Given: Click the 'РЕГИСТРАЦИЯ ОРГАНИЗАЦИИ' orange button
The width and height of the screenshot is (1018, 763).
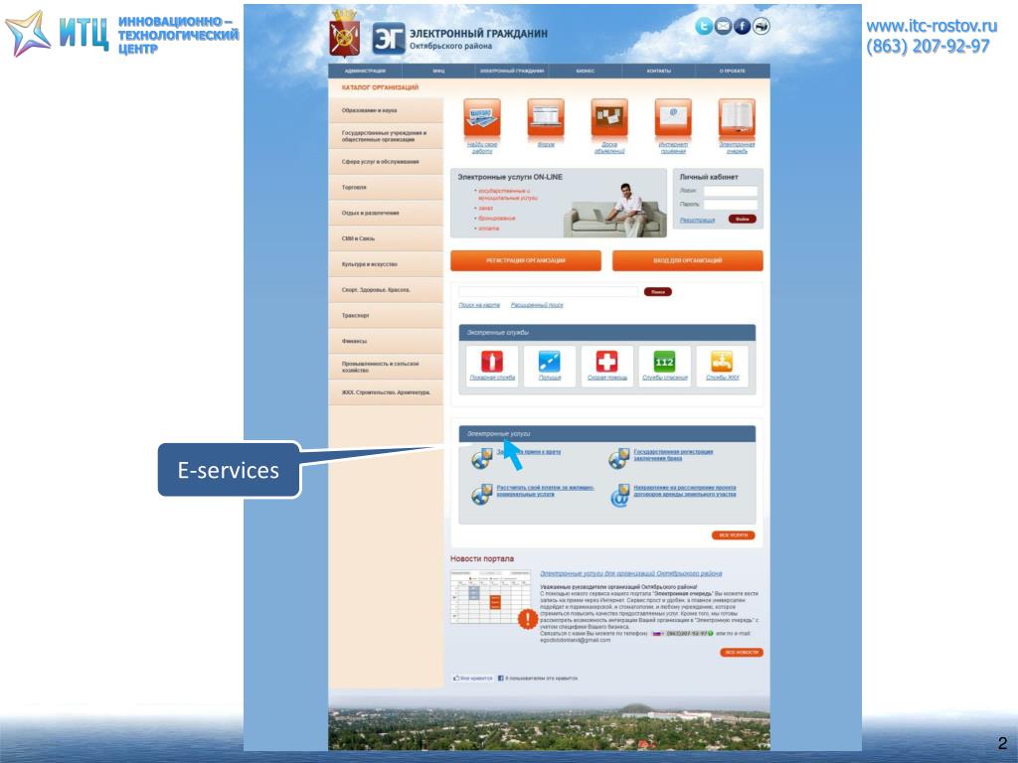Looking at the screenshot, I should [526, 260].
